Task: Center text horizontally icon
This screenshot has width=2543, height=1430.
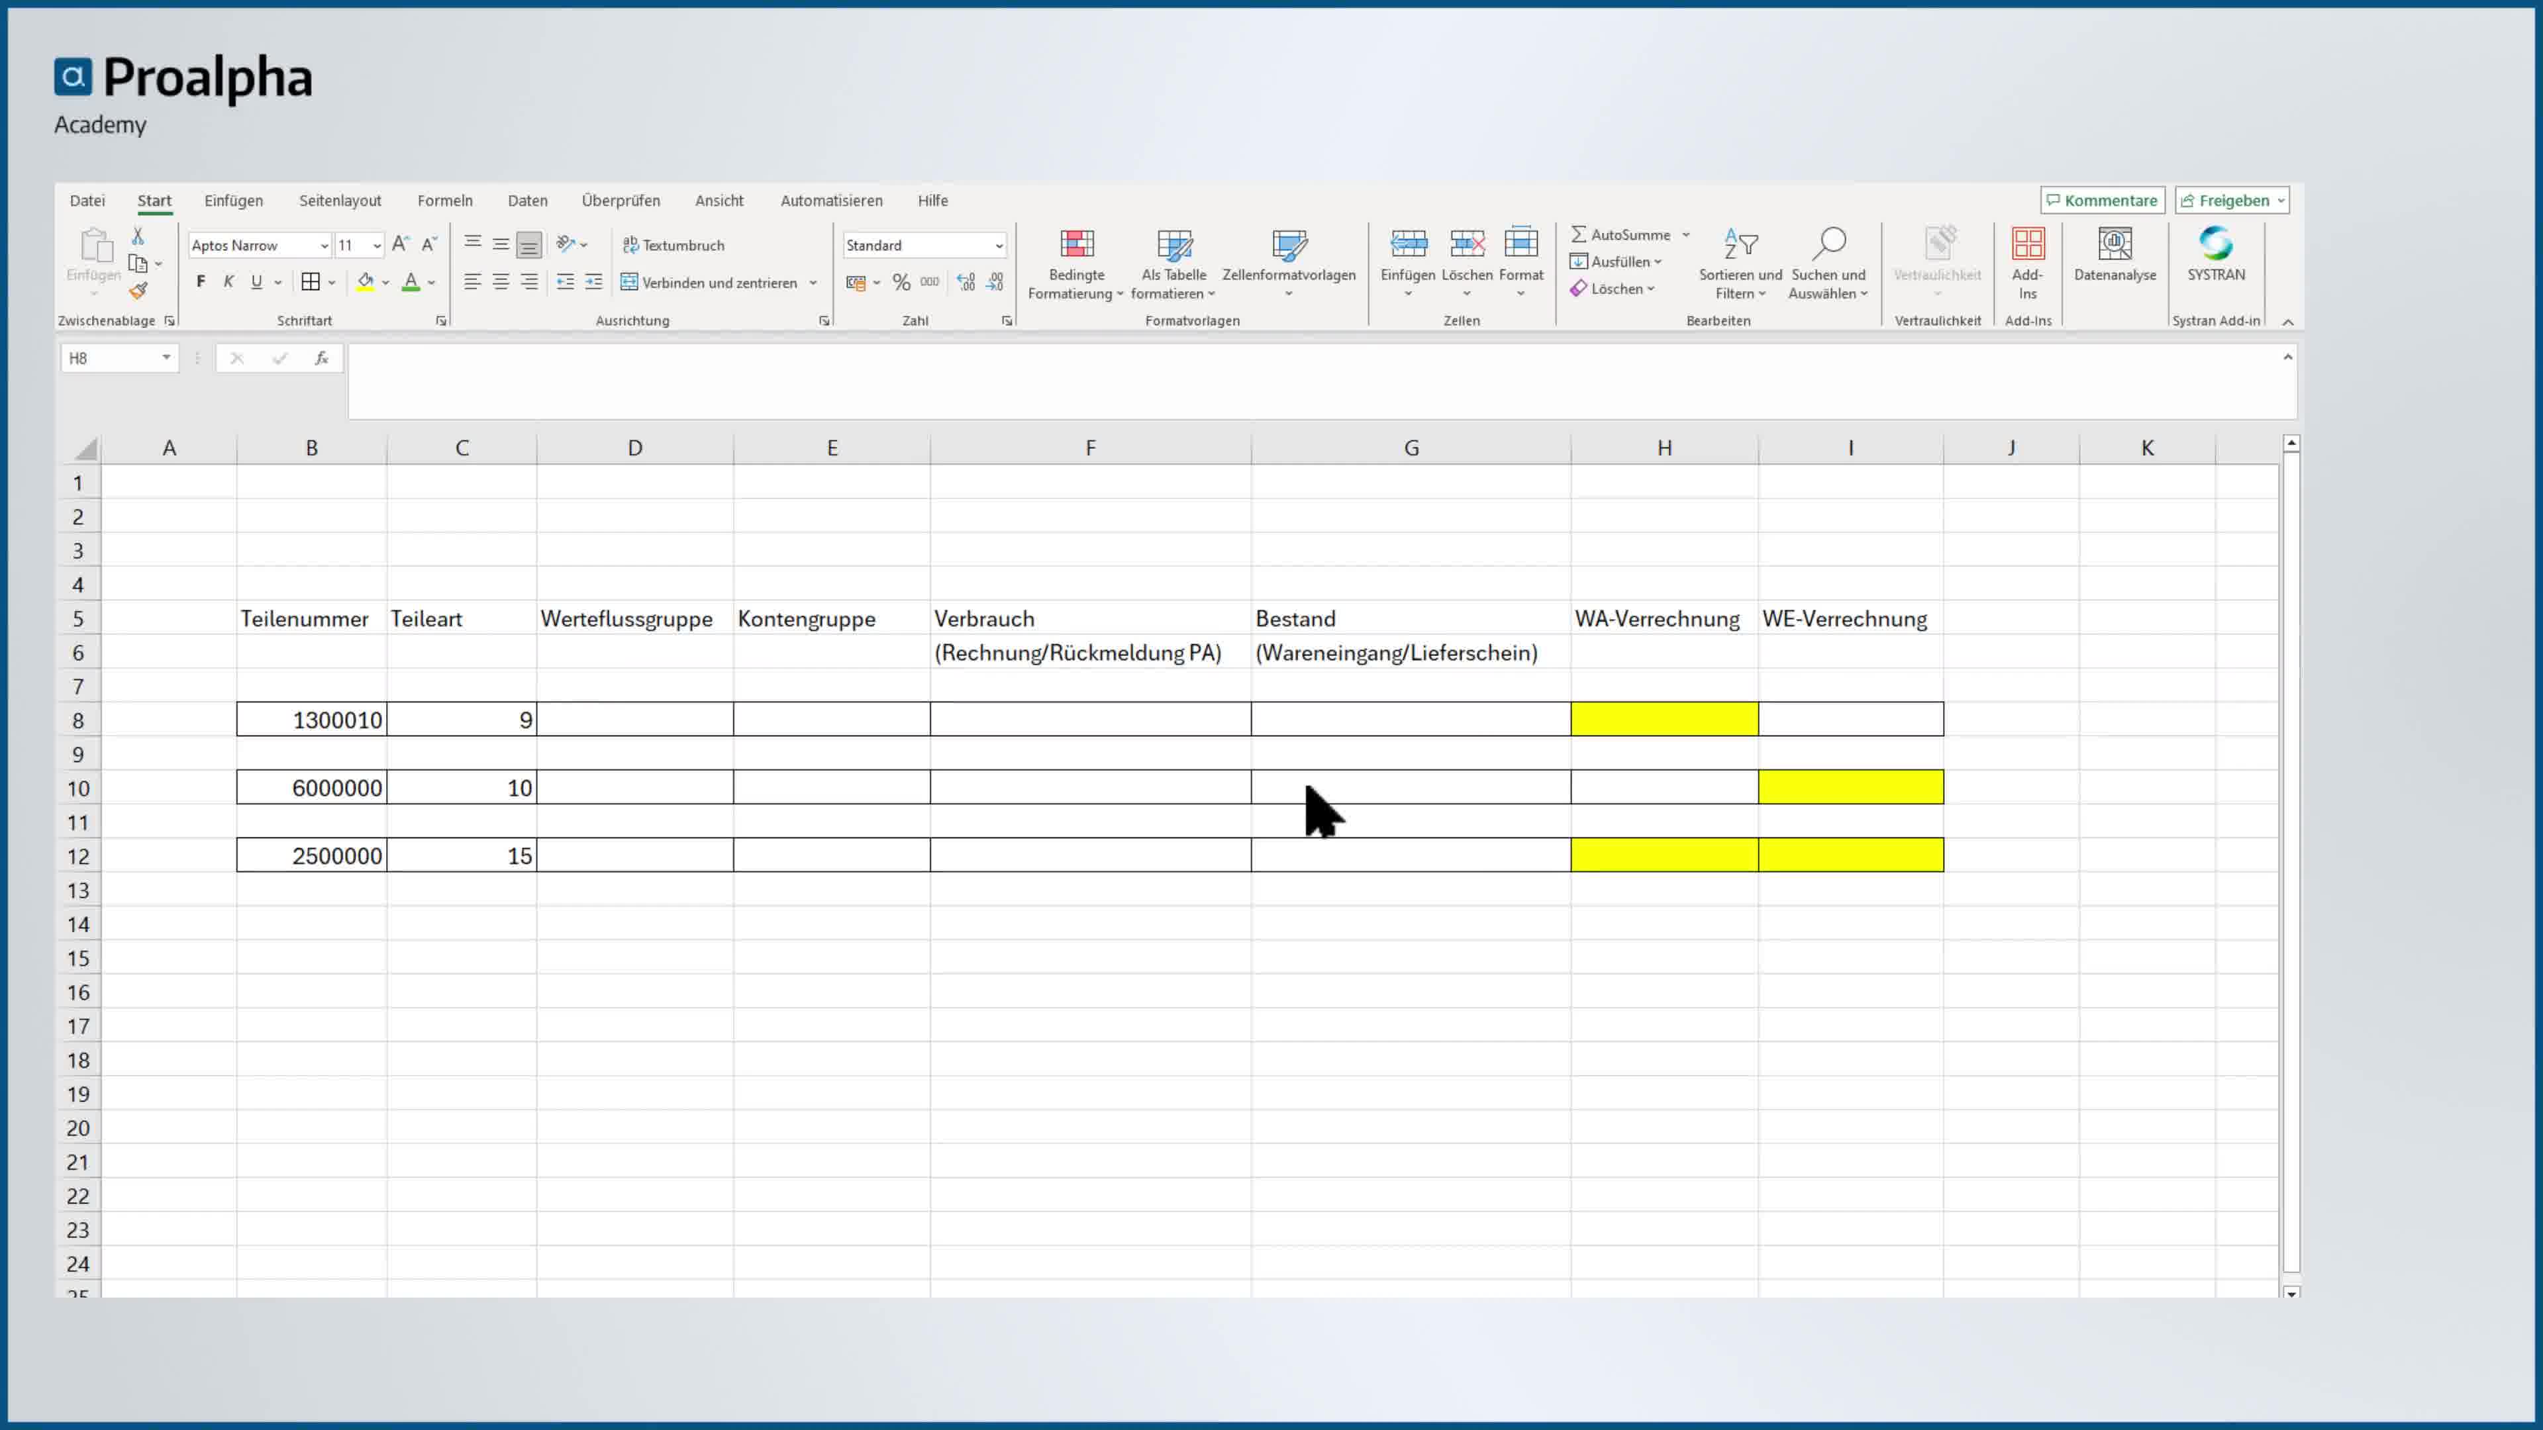Action: [x=501, y=282]
